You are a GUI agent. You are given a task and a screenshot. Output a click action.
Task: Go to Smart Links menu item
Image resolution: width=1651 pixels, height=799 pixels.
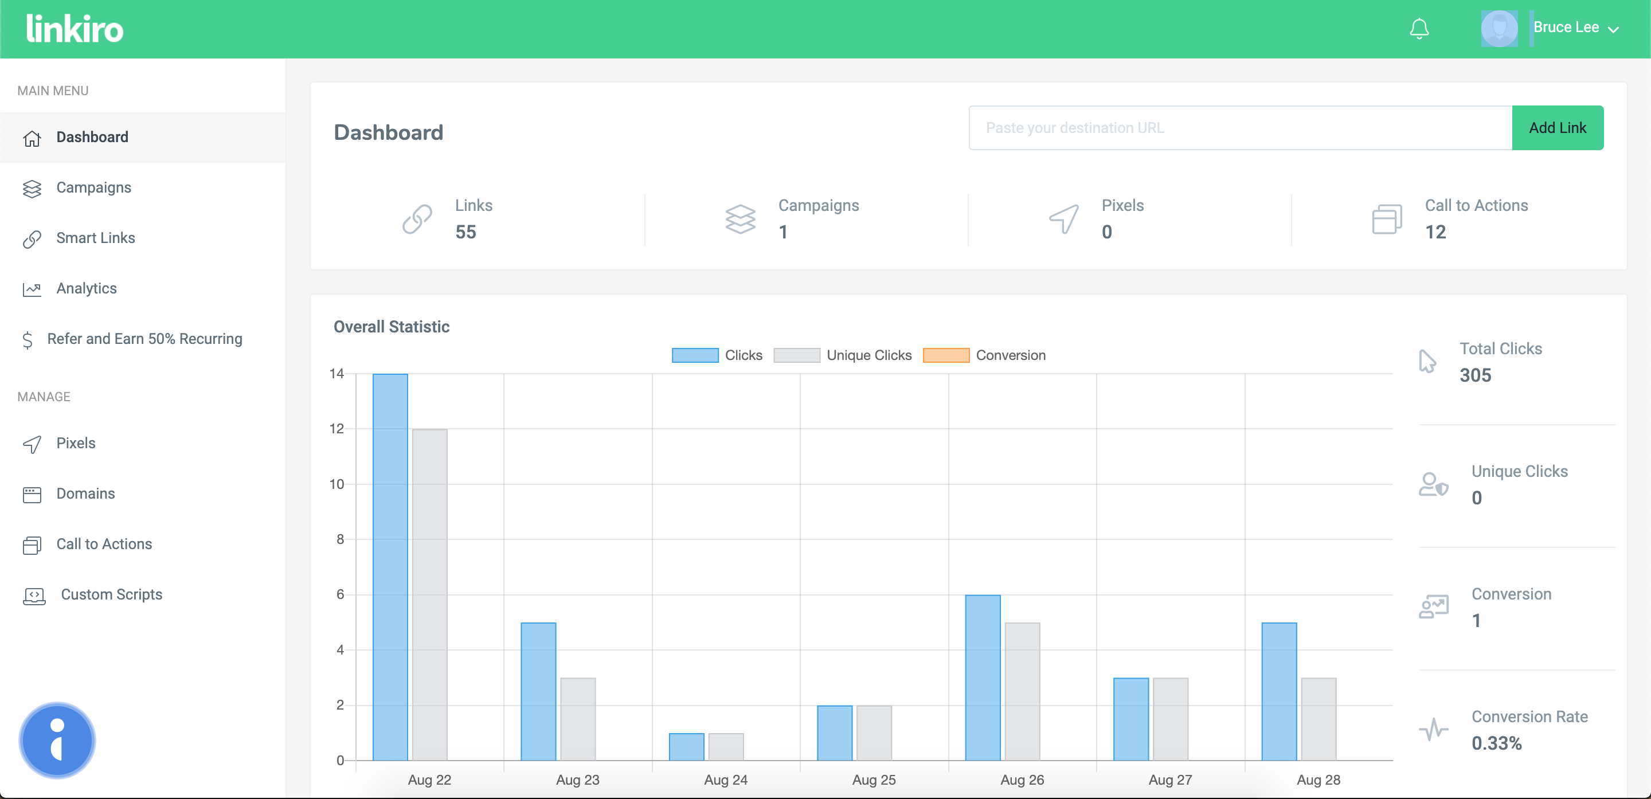coord(96,238)
